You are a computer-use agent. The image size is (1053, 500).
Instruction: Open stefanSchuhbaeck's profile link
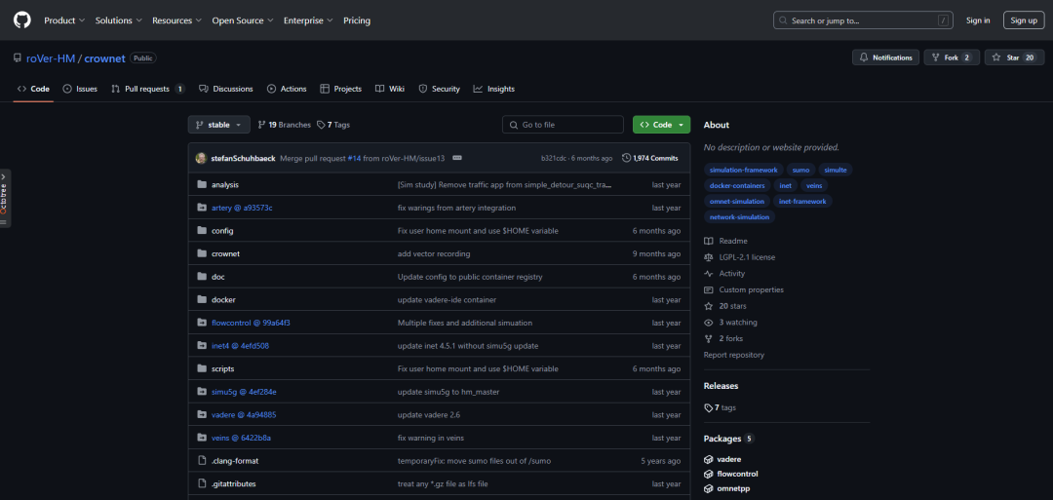[x=243, y=159]
